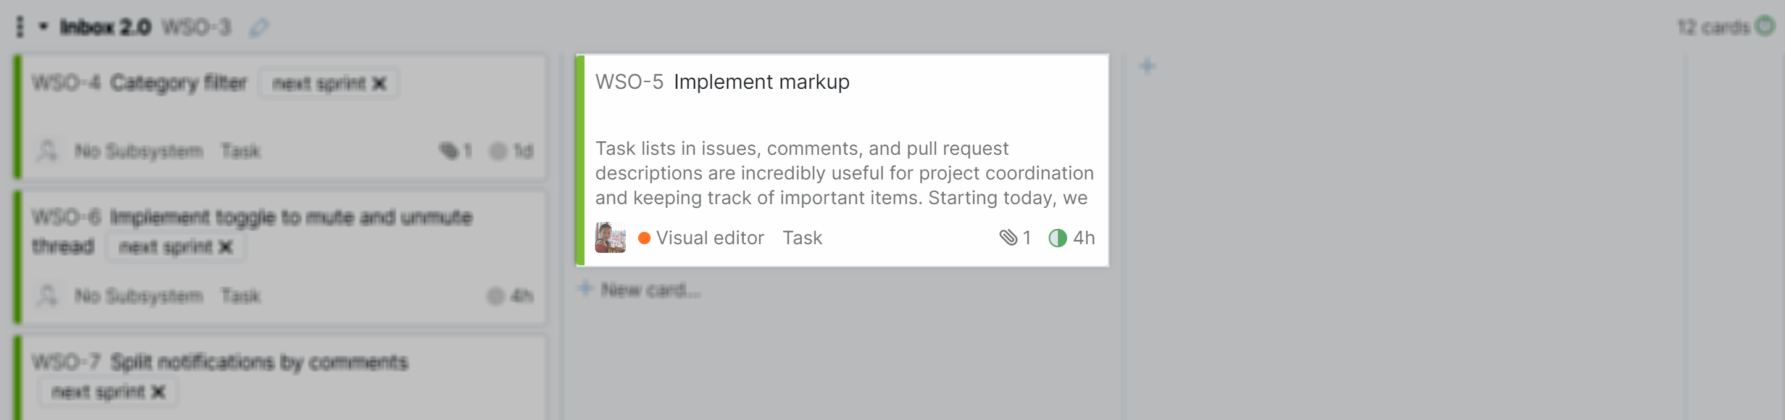The height and width of the screenshot is (420, 1785).
Task: Open the WSO-5 issue ID link
Action: (628, 81)
